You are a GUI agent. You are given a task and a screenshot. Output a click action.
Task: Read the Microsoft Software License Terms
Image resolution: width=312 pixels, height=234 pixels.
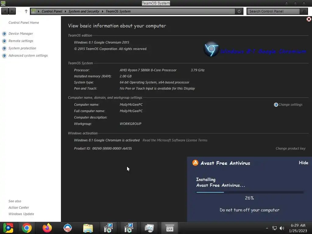175,140
